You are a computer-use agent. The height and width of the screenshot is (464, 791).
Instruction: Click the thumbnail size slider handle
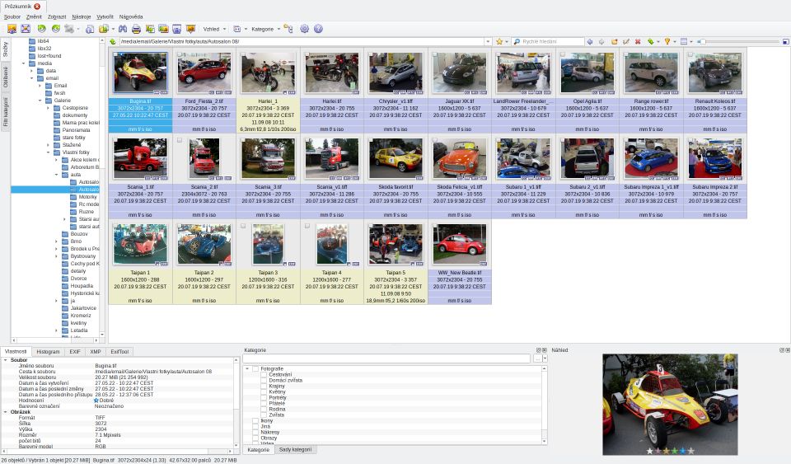[x=702, y=41]
